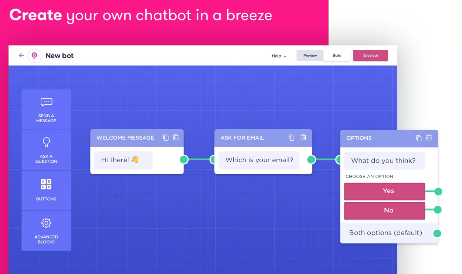Viewport: 462px width, 274px height.
Task: Delete the Ask for Email block
Action: point(303,137)
